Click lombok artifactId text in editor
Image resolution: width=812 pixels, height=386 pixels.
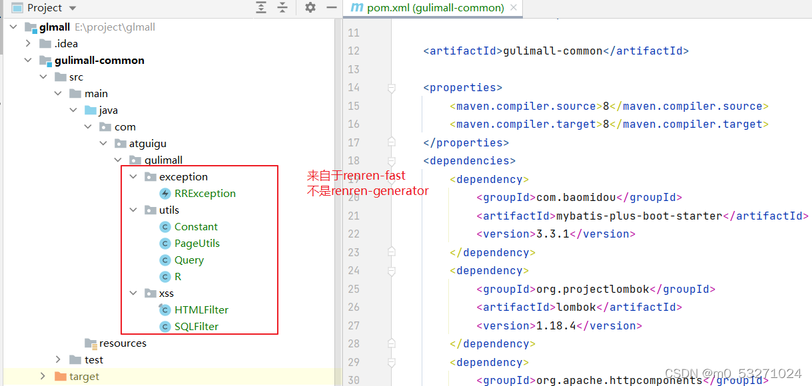pyautogui.click(x=576, y=307)
